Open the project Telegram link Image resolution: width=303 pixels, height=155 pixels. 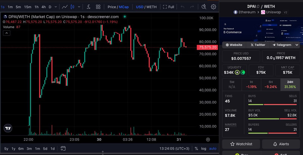click(x=282, y=45)
